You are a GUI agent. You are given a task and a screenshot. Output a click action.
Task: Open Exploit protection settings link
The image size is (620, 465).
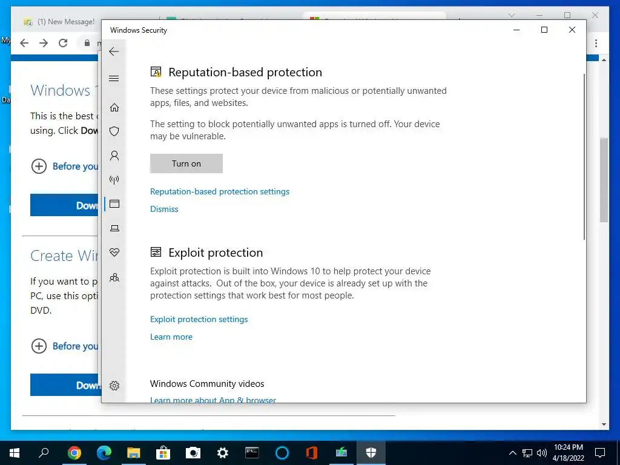[199, 319]
